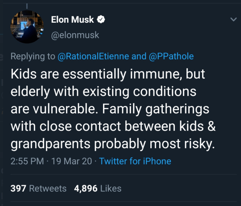Click the 19 Mar 20 date
Image resolution: width=241 pixels, height=206 pixels.
pyautogui.click(x=72, y=161)
